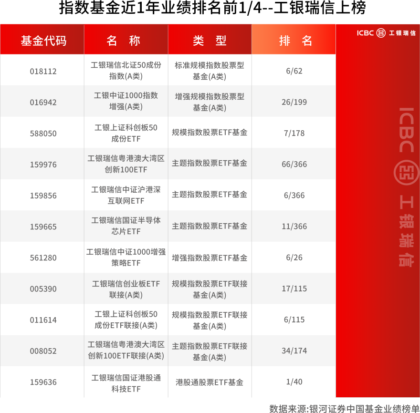Click fund code 018112
420x413 pixels.
(x=43, y=71)
